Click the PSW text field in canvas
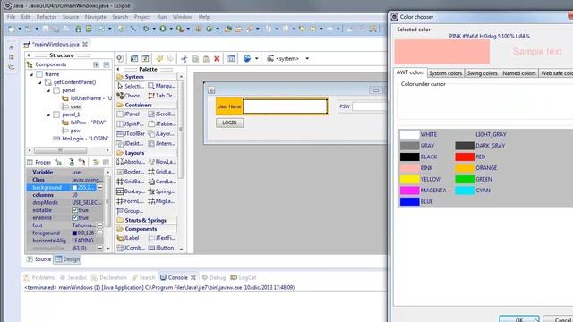The image size is (573, 322). click(x=370, y=106)
